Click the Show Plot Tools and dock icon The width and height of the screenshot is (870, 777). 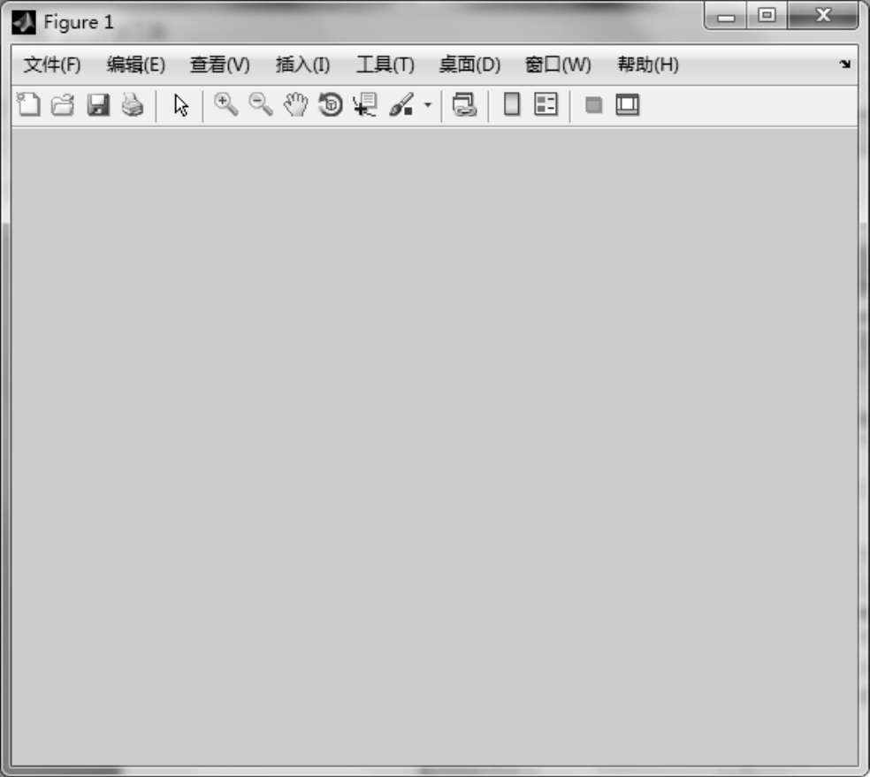pos(628,105)
